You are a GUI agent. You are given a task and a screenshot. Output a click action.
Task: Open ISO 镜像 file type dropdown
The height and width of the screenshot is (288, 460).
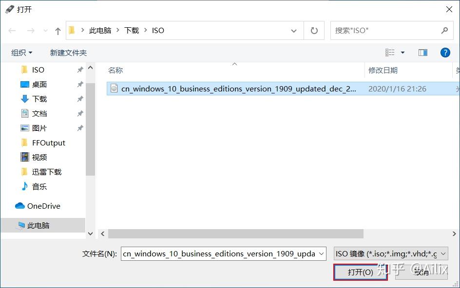[x=391, y=254]
